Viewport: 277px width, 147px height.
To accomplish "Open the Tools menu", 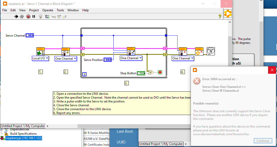I will (60, 10).
